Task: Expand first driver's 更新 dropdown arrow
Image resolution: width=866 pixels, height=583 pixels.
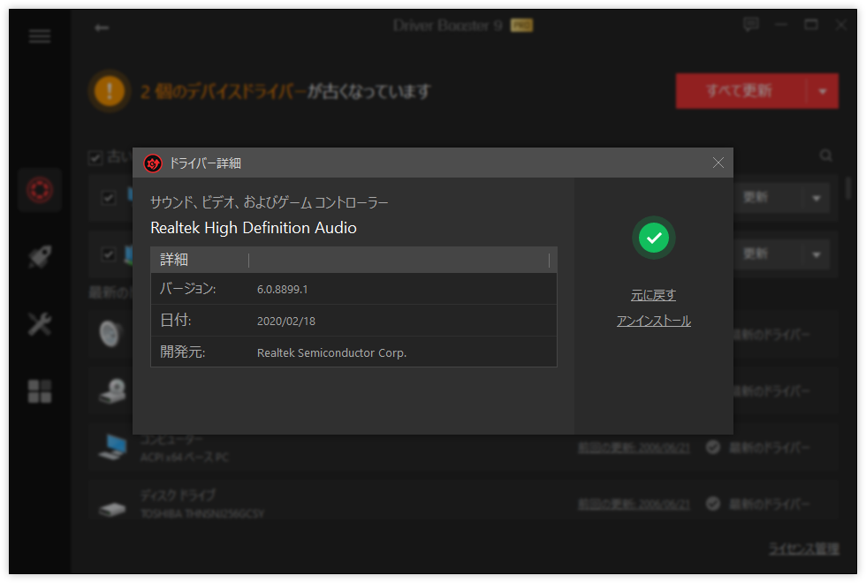Action: [816, 198]
